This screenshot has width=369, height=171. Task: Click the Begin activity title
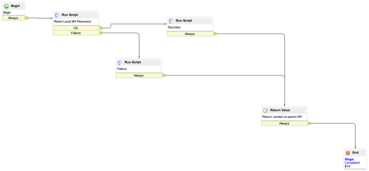click(15, 6)
